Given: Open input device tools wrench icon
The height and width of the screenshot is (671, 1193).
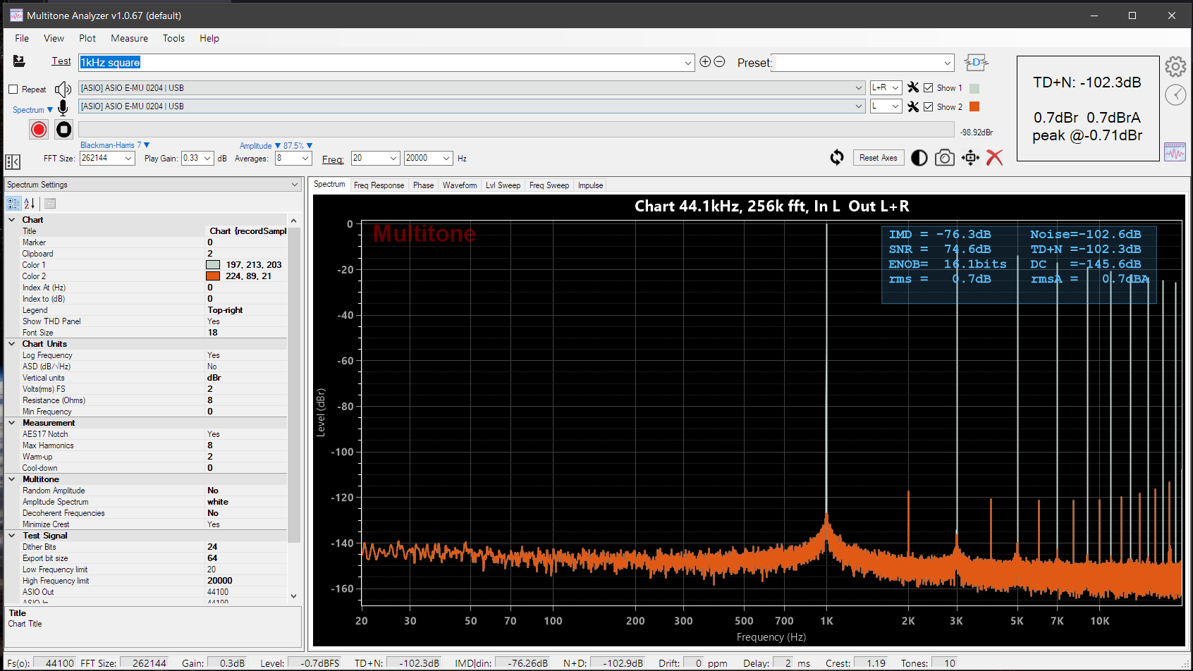Looking at the screenshot, I should click(913, 106).
